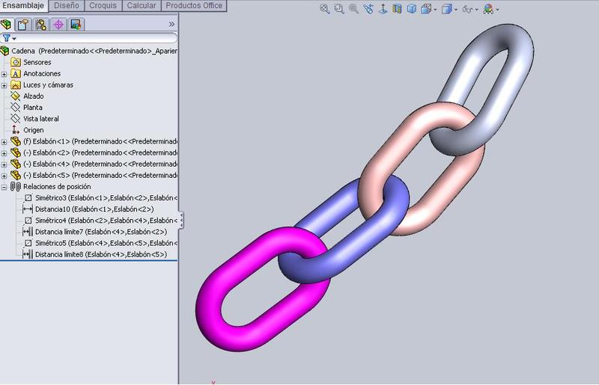Collapse the Relaciones de posición folder

point(4,186)
